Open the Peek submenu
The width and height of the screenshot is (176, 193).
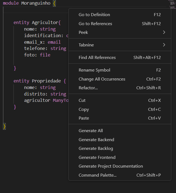[x=120, y=32]
